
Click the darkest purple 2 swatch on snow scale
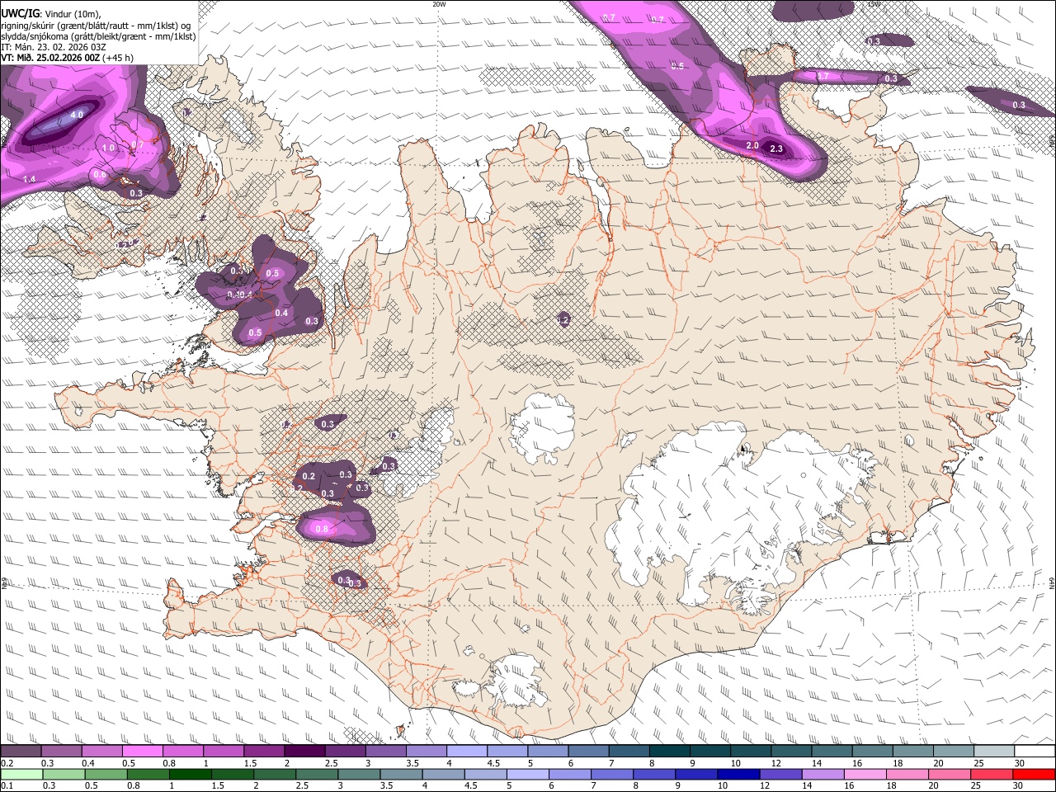tap(304, 752)
